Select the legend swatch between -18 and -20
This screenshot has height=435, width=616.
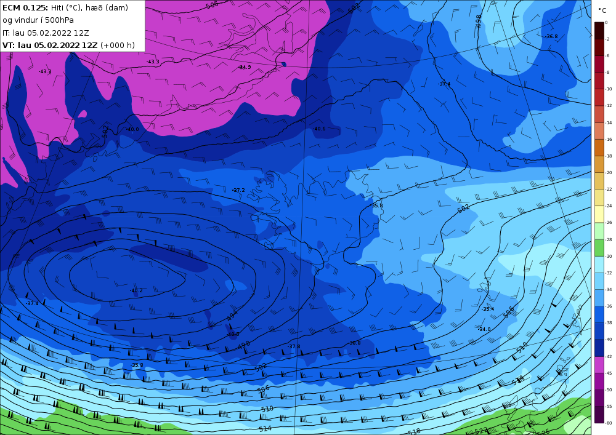point(599,164)
